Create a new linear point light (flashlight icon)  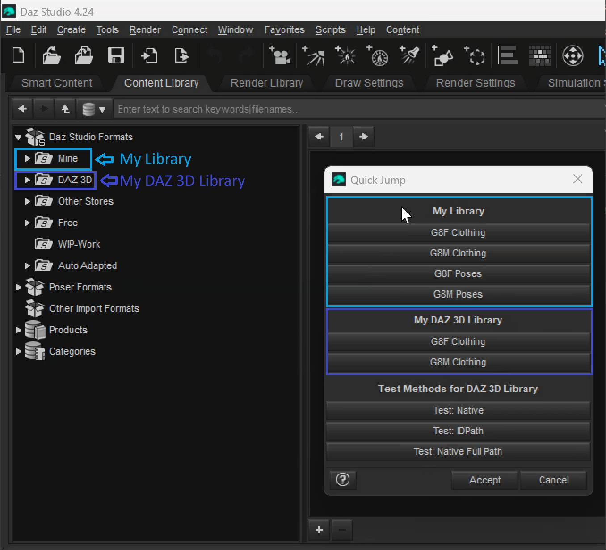(x=409, y=55)
